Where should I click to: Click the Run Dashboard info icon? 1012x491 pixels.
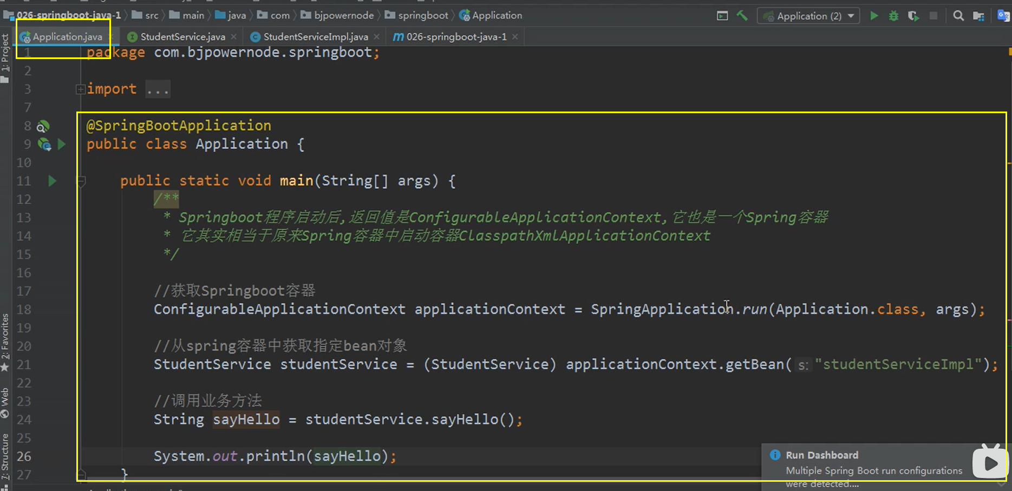[775, 455]
